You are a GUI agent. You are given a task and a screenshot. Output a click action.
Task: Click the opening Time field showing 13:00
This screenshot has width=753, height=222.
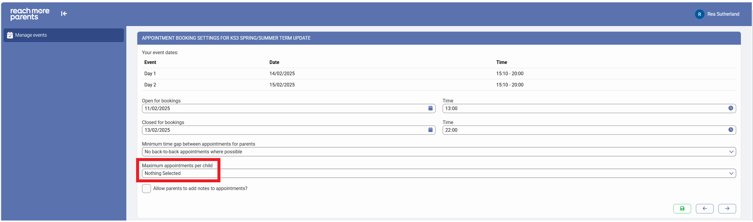click(x=584, y=109)
